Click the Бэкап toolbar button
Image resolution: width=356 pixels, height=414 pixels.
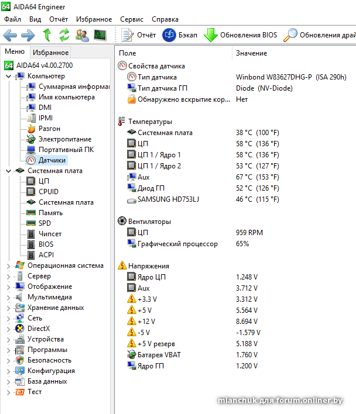(x=180, y=35)
